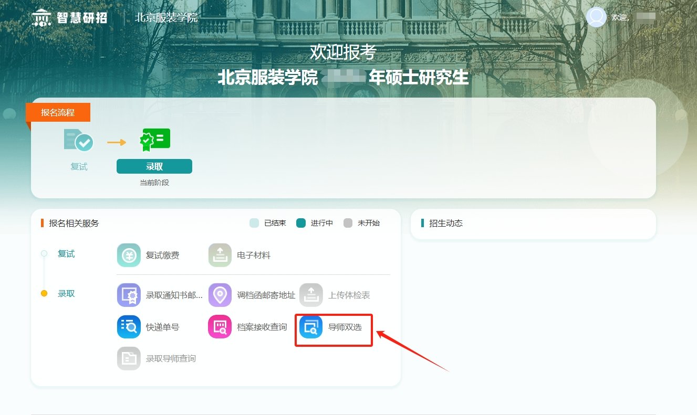This screenshot has height=415, width=697.
Task: Click the greyed 录取导师查询 icon
Action: coord(129,359)
